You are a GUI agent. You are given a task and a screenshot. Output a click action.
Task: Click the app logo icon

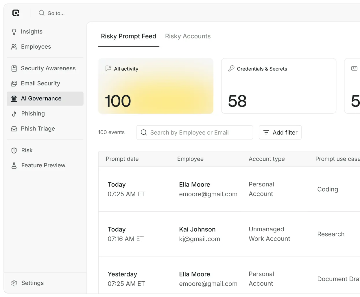click(x=16, y=13)
